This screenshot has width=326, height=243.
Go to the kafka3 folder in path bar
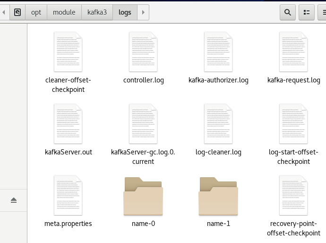(97, 12)
